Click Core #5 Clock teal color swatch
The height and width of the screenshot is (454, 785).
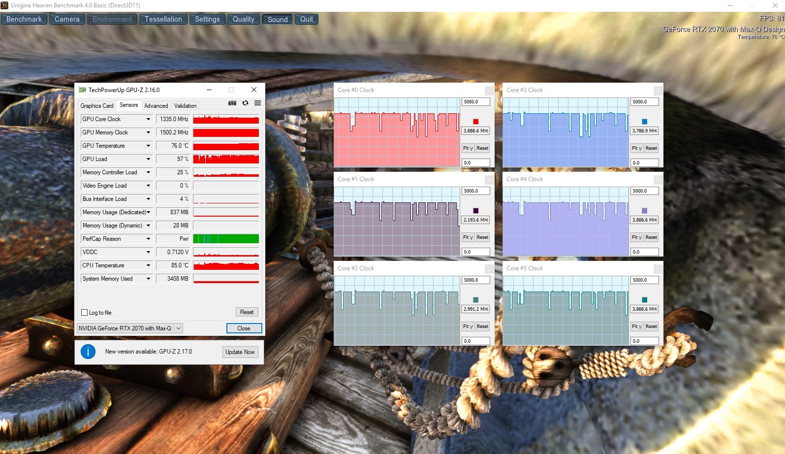pos(645,300)
